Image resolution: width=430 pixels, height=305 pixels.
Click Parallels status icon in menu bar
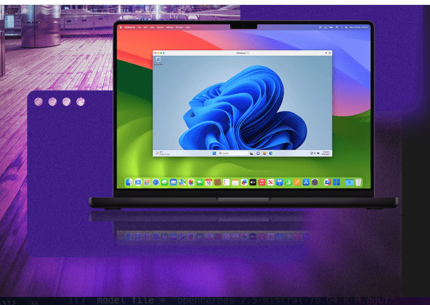click(x=320, y=27)
